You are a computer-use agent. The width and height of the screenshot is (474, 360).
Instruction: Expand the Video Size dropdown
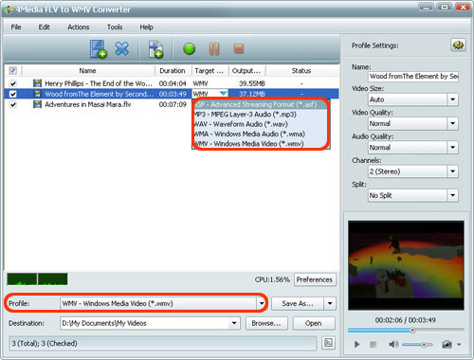(x=452, y=99)
